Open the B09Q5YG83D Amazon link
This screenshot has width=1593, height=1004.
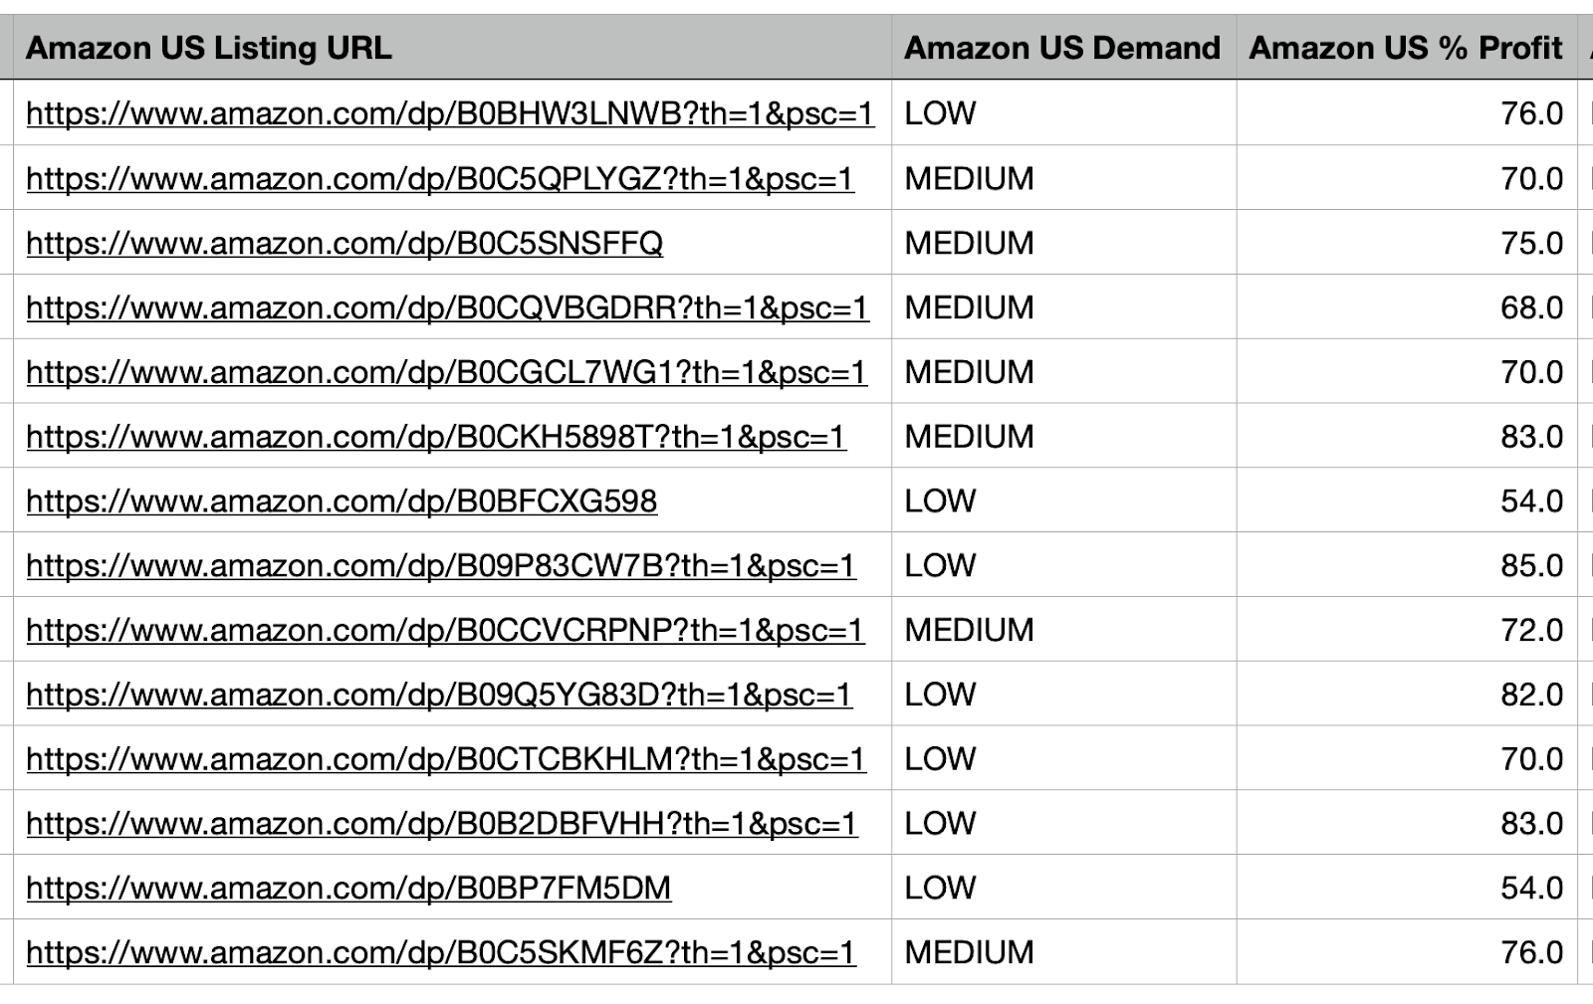[439, 695]
